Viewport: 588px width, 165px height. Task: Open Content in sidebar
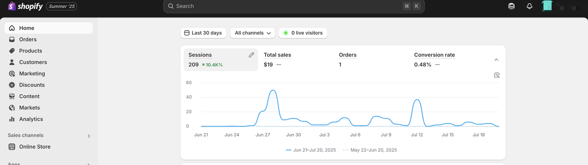49,96
